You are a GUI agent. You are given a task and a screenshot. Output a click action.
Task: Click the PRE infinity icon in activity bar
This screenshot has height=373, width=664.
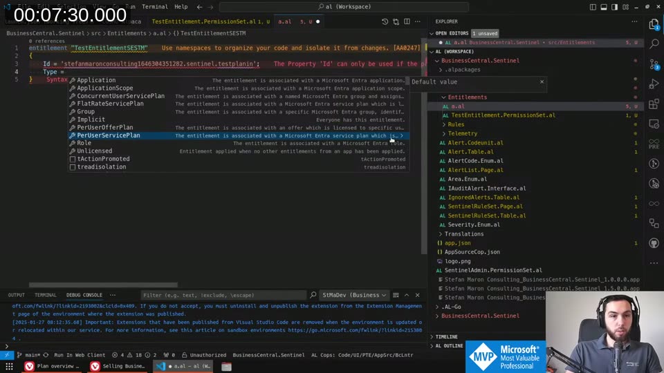click(654, 144)
